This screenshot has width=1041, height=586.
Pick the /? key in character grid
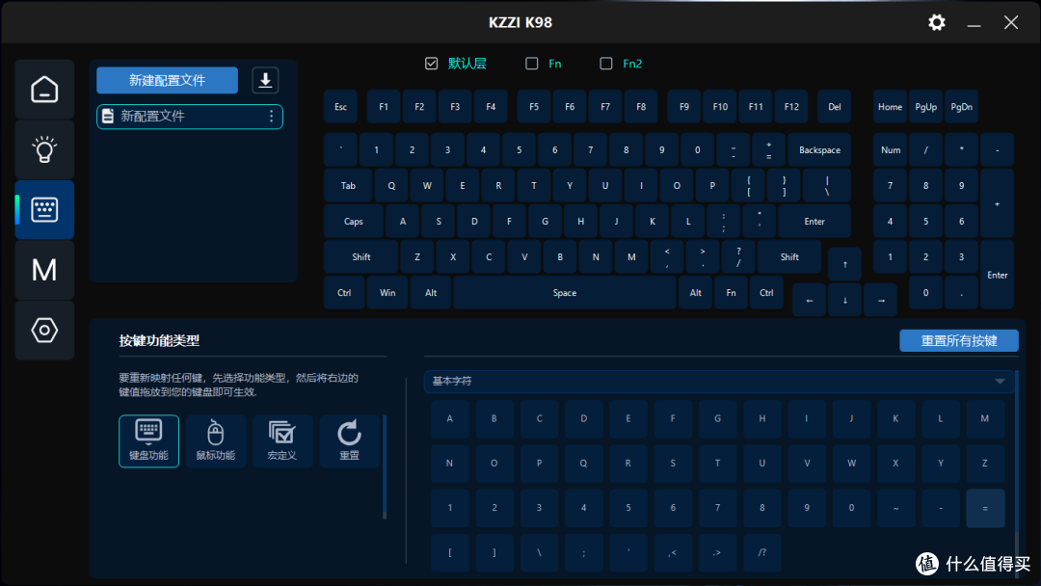(762, 552)
